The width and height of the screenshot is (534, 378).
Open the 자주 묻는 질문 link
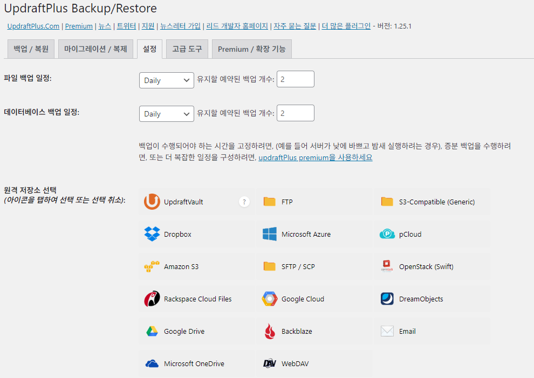coord(295,26)
